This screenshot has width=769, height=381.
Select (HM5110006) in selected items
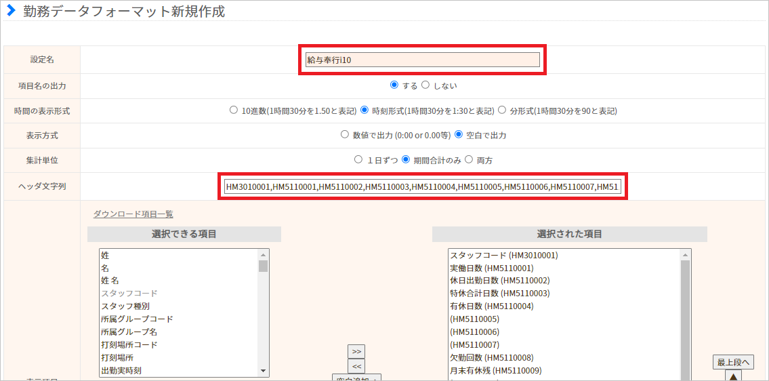click(564, 332)
